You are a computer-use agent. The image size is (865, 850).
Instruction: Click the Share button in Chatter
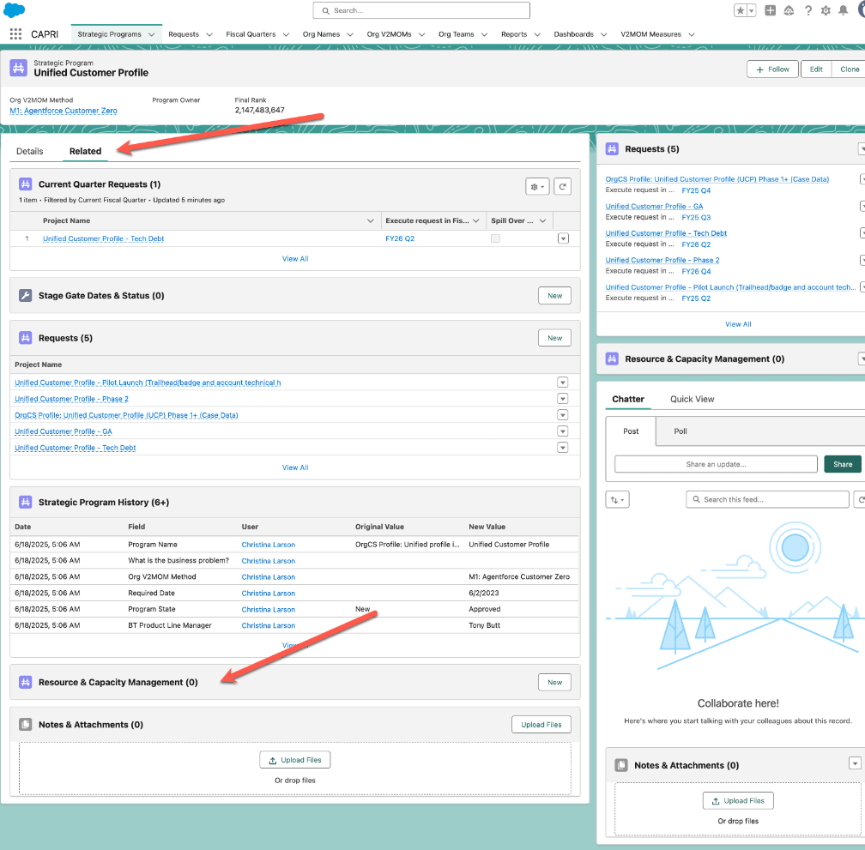click(x=843, y=464)
